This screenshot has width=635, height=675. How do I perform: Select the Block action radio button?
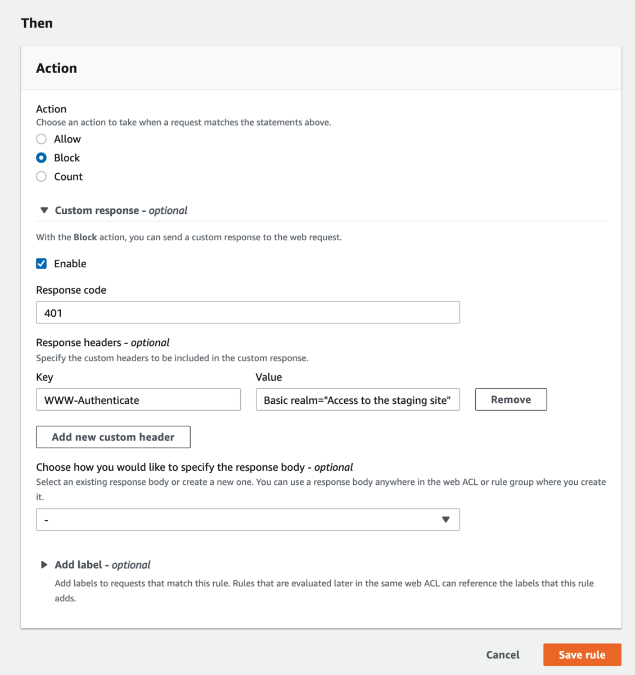pyautogui.click(x=41, y=158)
